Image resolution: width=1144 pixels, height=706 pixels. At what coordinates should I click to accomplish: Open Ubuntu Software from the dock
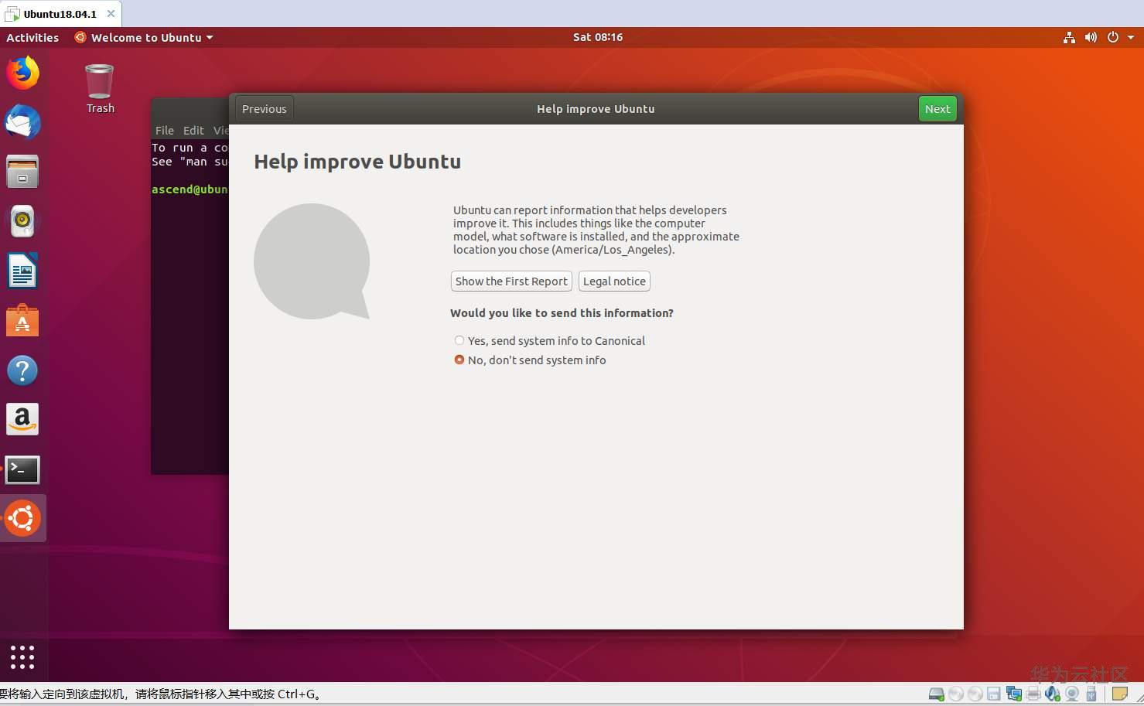point(22,321)
